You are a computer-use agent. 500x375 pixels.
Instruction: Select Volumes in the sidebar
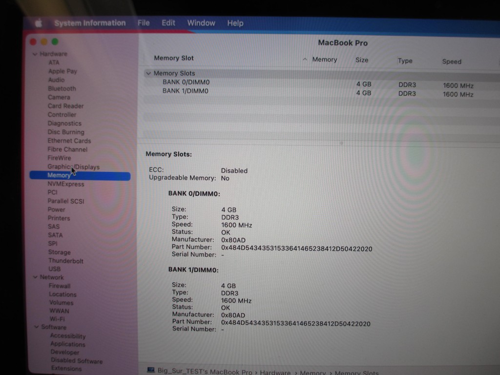tap(61, 303)
